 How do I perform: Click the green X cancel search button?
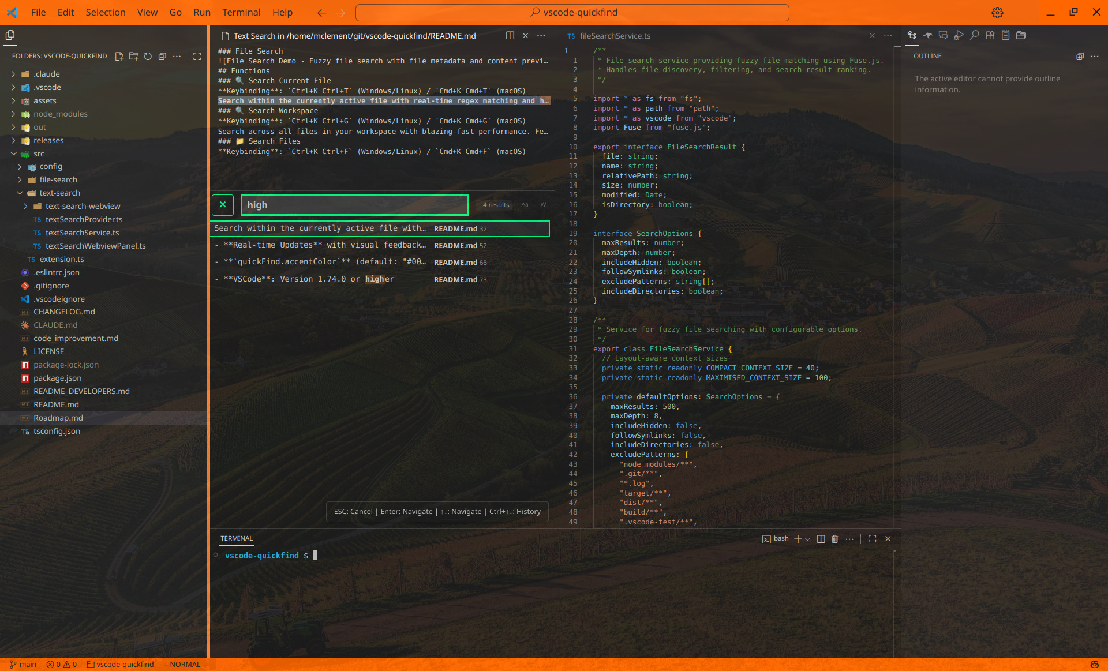coord(223,205)
